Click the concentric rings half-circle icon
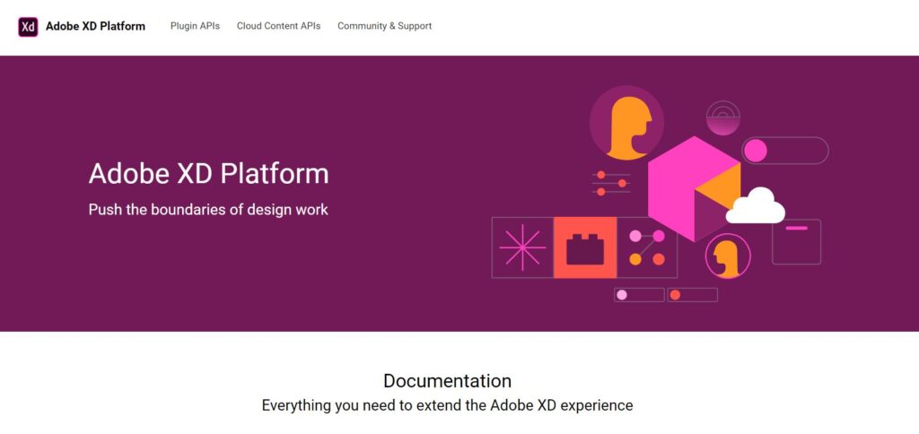The height and width of the screenshot is (434, 919). pos(723,118)
